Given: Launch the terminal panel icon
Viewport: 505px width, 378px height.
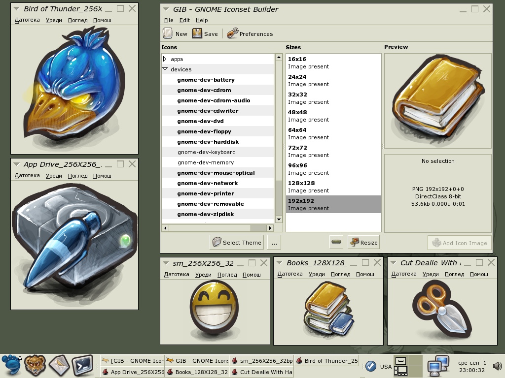Looking at the screenshot, I should click(82, 366).
